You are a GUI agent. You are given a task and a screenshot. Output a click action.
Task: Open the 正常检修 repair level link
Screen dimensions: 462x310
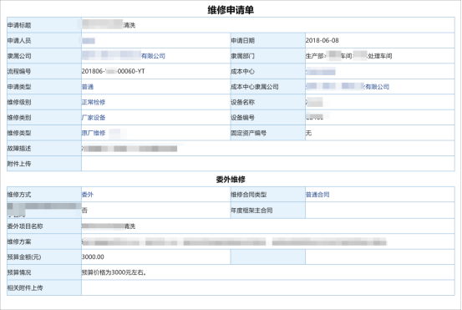pyautogui.click(x=94, y=102)
